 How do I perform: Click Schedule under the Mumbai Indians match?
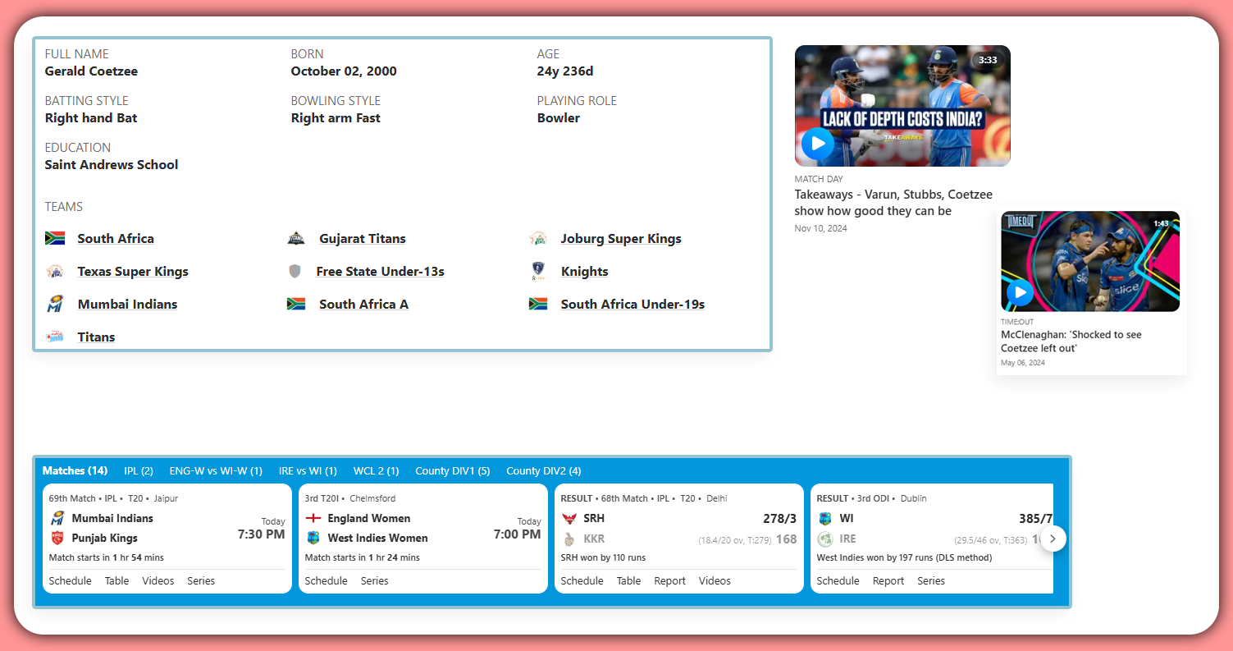(x=70, y=580)
